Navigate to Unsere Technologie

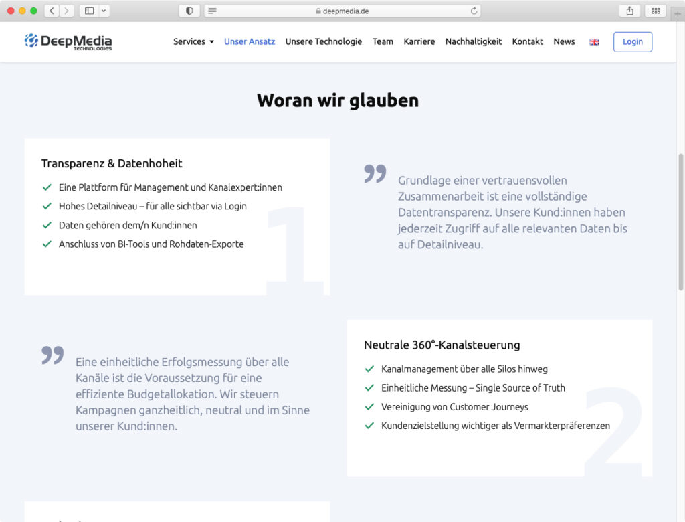323,42
